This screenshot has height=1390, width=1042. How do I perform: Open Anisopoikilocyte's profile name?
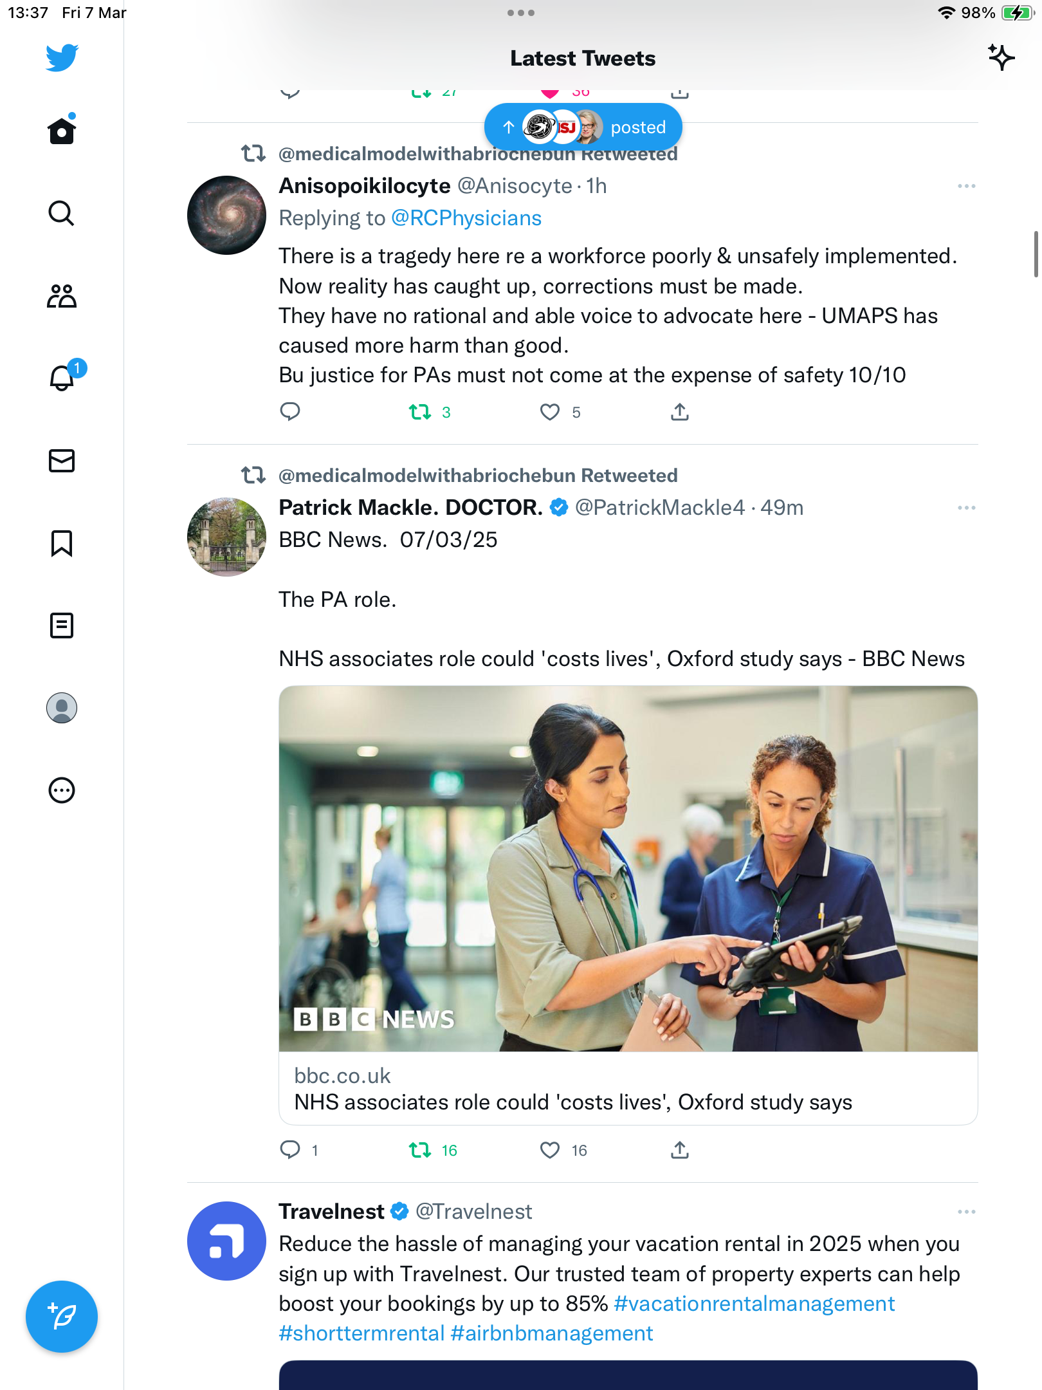tap(365, 186)
